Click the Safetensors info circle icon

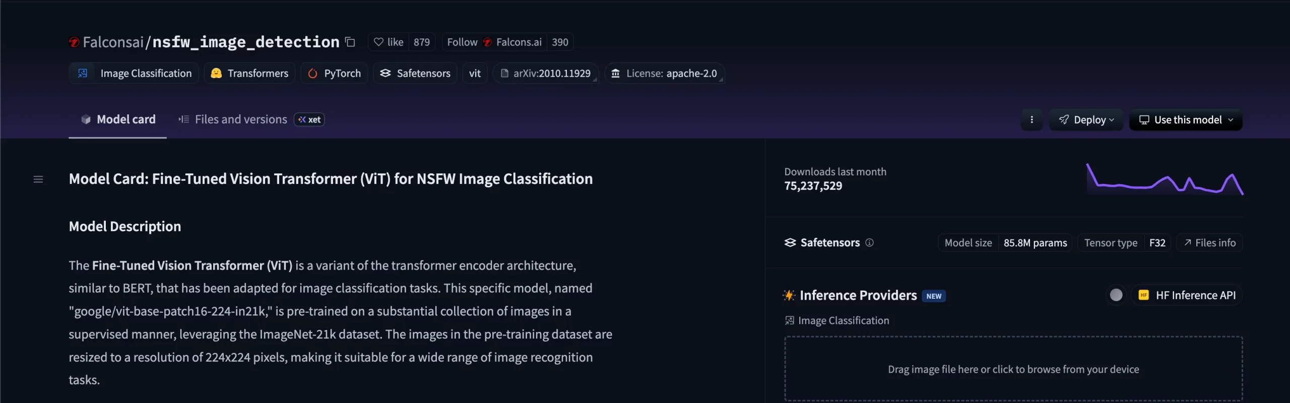869,243
